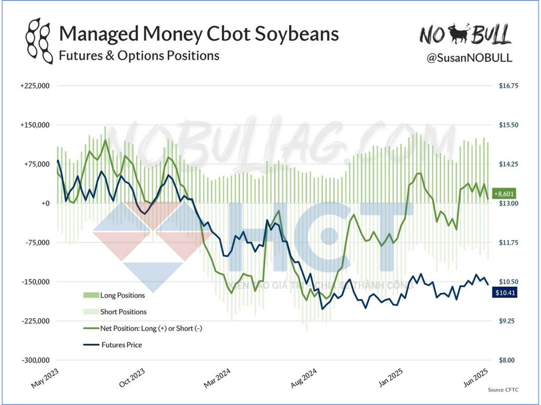This screenshot has height=405, width=541.
Task: Click the @SusanNOBULL handle
Action: 469,58
